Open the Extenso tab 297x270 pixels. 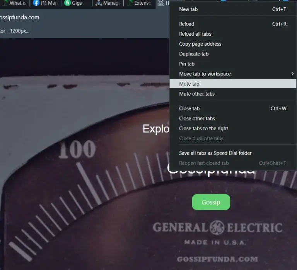139,3
